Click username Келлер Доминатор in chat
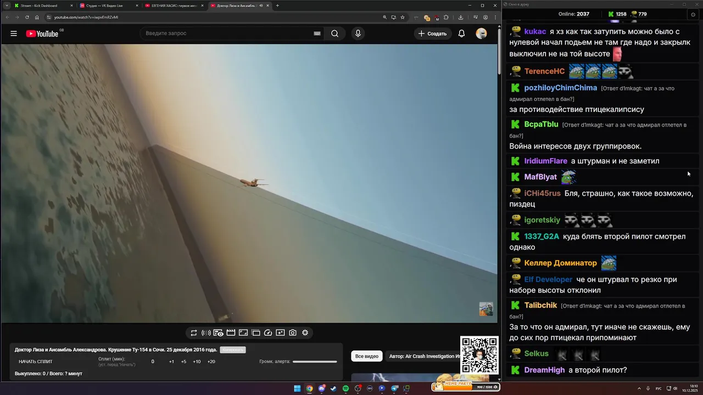This screenshot has height=395, width=703. 560,263
